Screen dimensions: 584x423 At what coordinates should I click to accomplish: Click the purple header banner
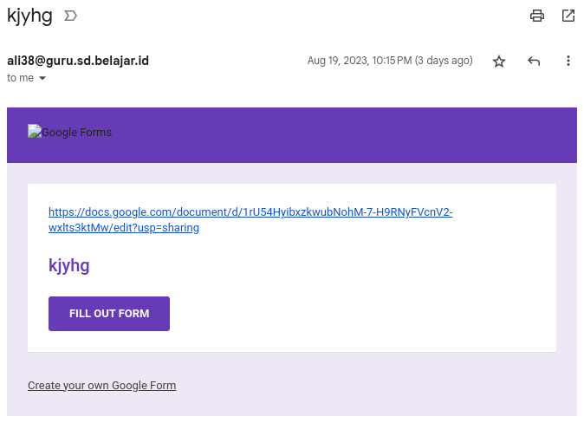pyautogui.click(x=292, y=135)
